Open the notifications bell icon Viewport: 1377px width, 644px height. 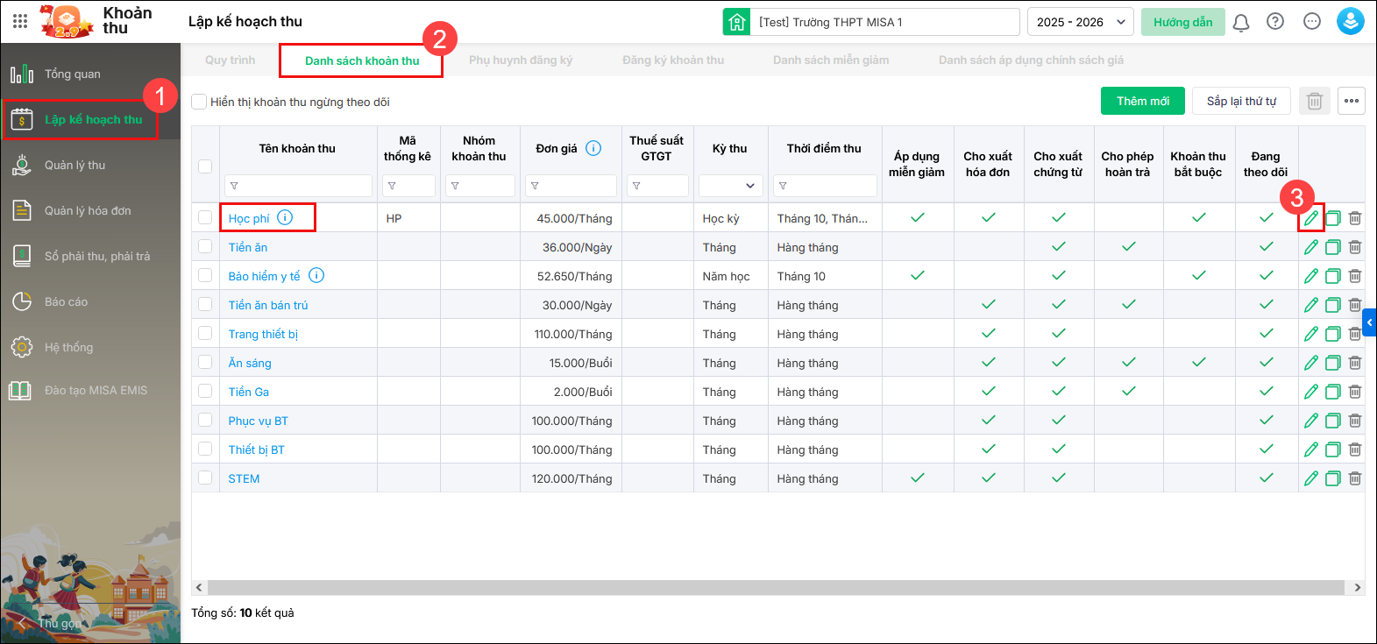[1240, 22]
